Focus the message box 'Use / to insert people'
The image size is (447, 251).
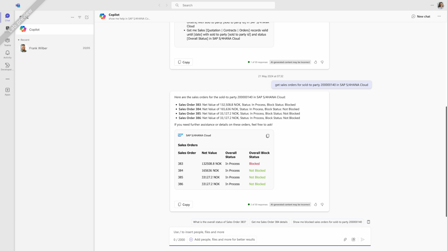(x=270, y=232)
